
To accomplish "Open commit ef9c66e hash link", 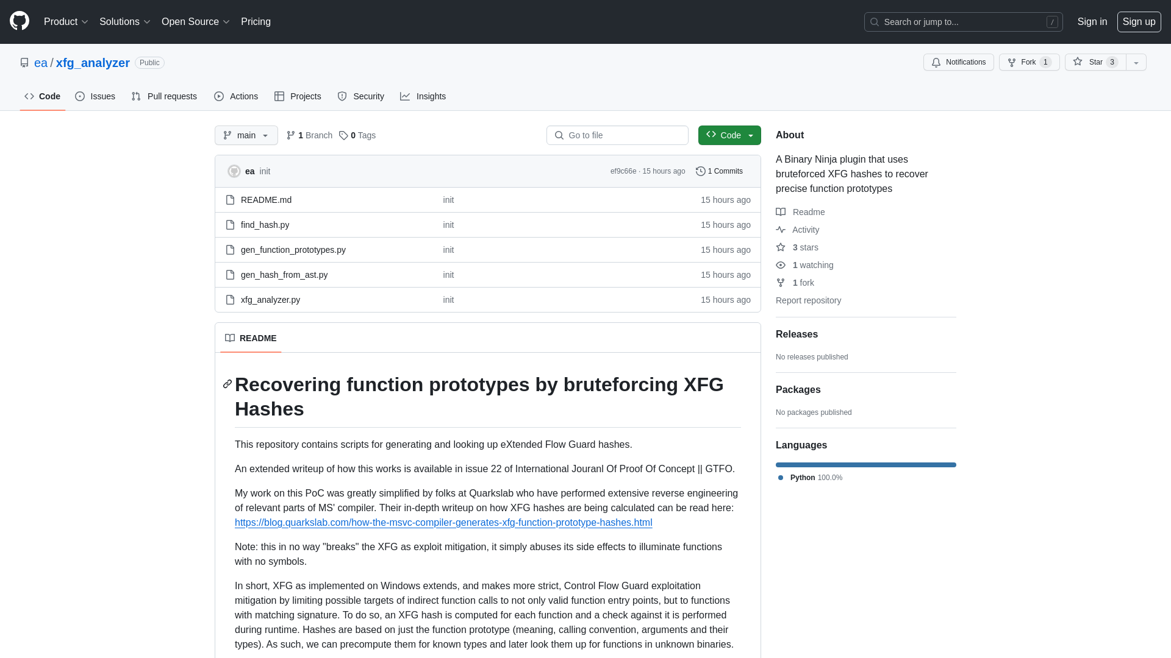I will pyautogui.click(x=623, y=171).
